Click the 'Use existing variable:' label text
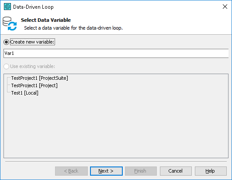Screen dimensions: 232x180 pos(33,66)
